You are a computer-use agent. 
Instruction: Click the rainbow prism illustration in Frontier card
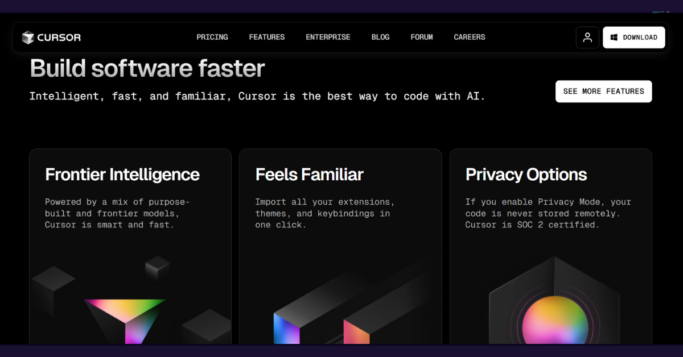125,321
